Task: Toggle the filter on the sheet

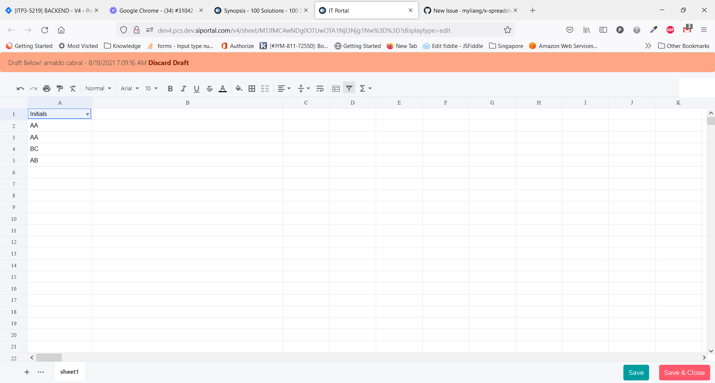Action: pos(349,88)
